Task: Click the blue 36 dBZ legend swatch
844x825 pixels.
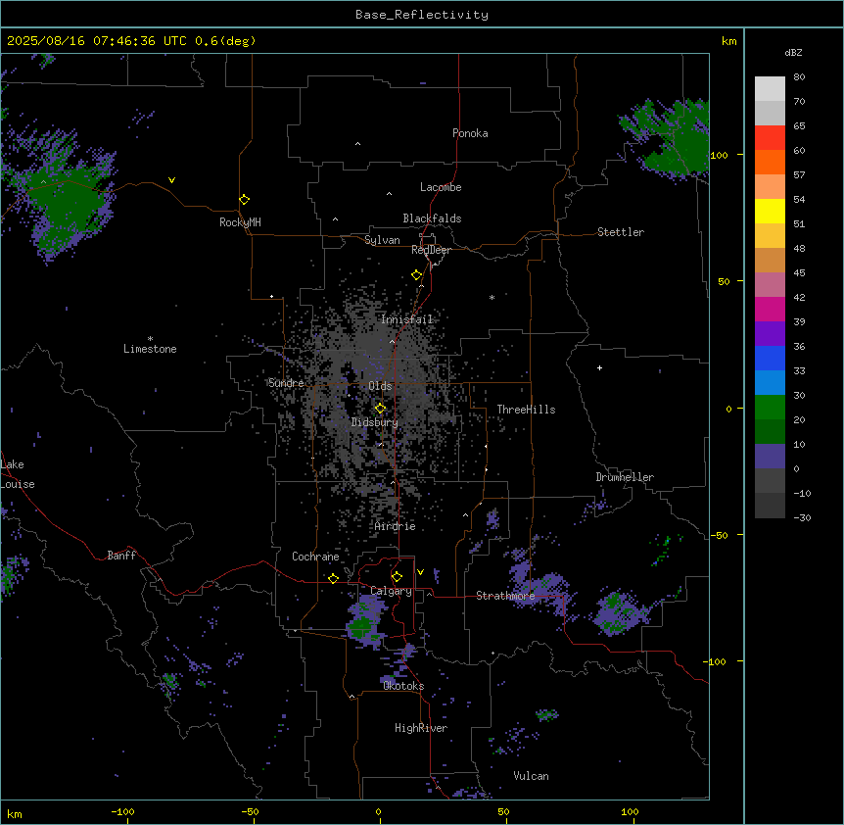Action: point(770,358)
